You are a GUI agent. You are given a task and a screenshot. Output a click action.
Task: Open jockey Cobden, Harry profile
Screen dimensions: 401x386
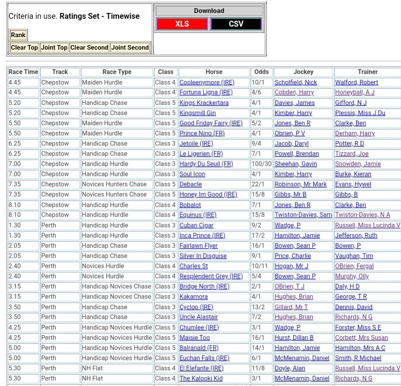click(294, 92)
